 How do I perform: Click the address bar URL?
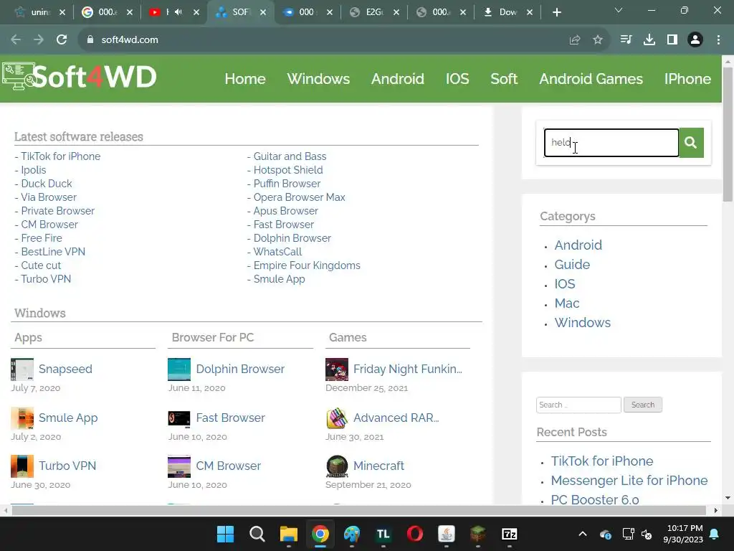(130, 40)
